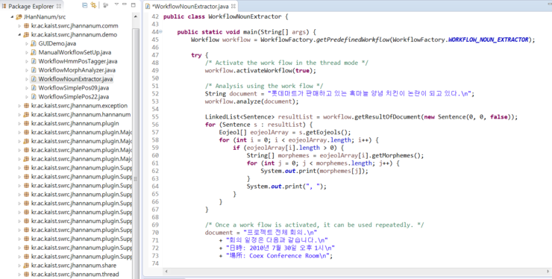This screenshot has height=279, width=552.
Task: Click the kr.ac.kaist.swrc.jhannanum.exception package icon
Action: pos(26,106)
